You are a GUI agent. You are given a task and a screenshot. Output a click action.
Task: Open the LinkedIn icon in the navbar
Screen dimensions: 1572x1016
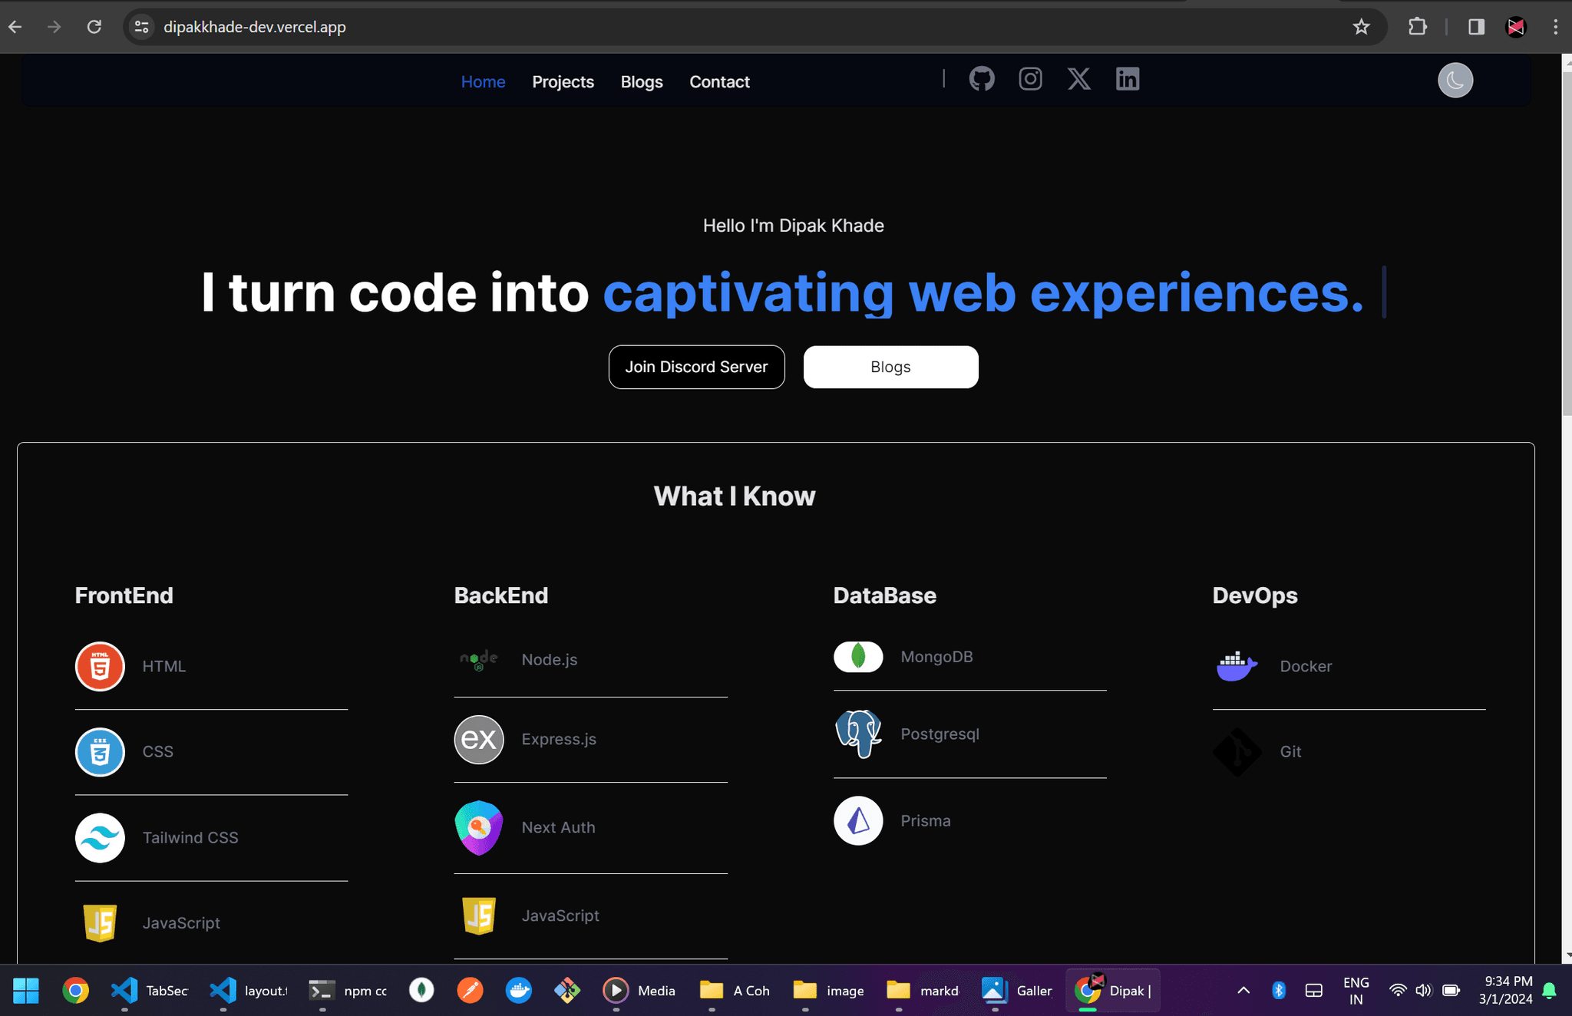[1127, 79]
